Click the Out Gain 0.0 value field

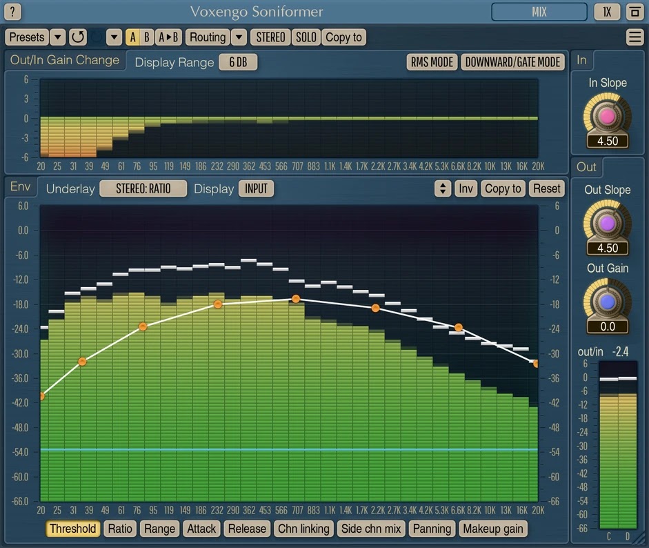pos(607,327)
